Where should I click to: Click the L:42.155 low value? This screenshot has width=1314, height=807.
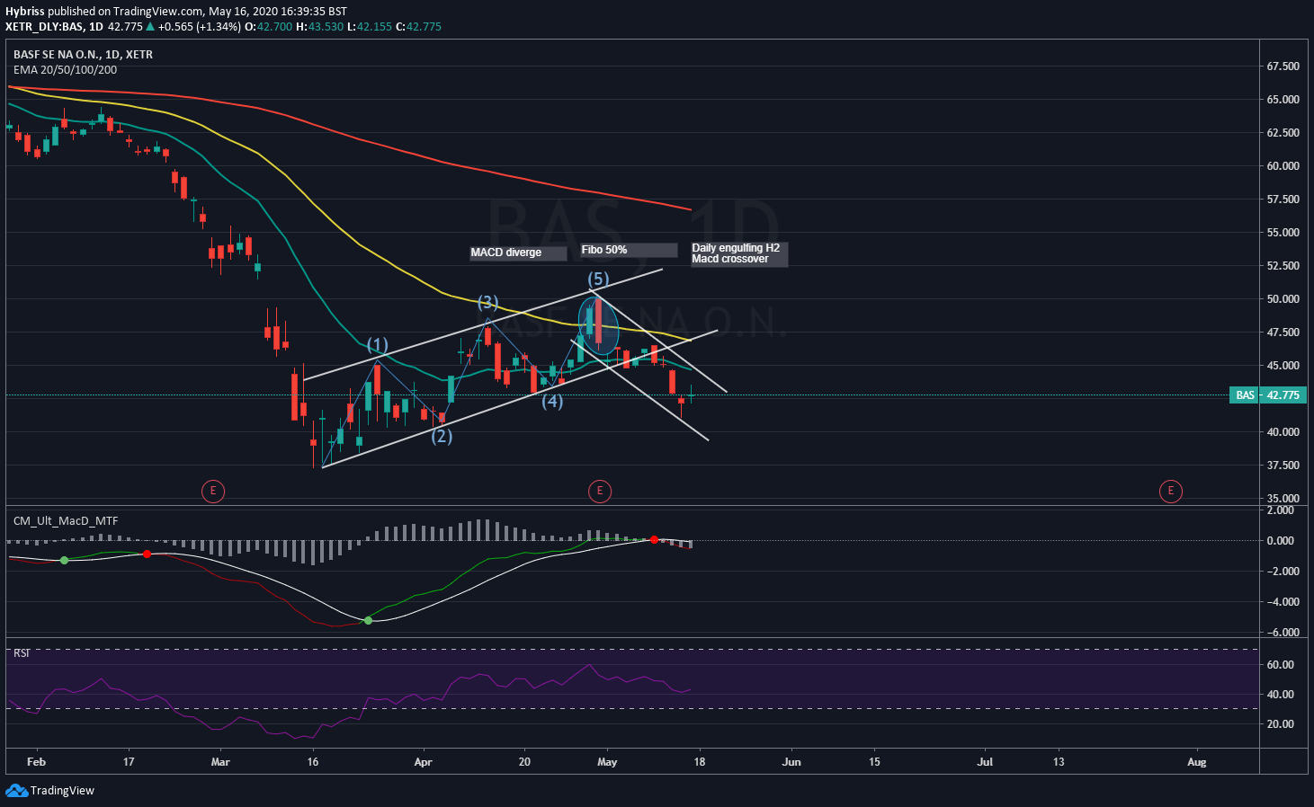coord(370,27)
